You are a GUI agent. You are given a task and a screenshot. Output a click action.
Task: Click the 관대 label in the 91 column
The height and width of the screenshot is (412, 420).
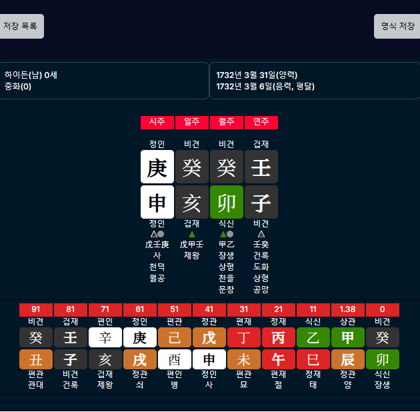(x=36, y=385)
